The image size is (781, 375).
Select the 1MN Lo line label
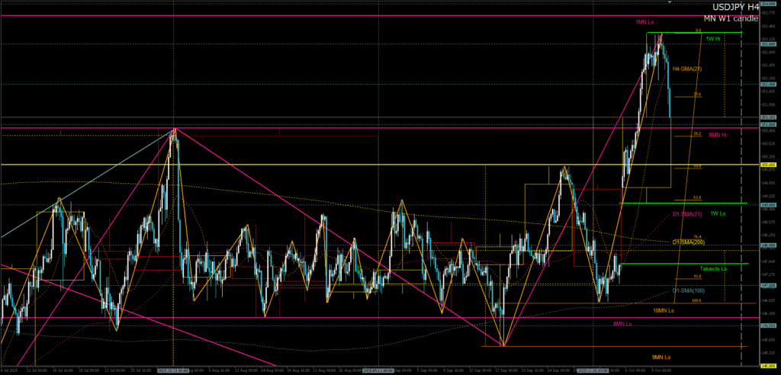(x=645, y=22)
